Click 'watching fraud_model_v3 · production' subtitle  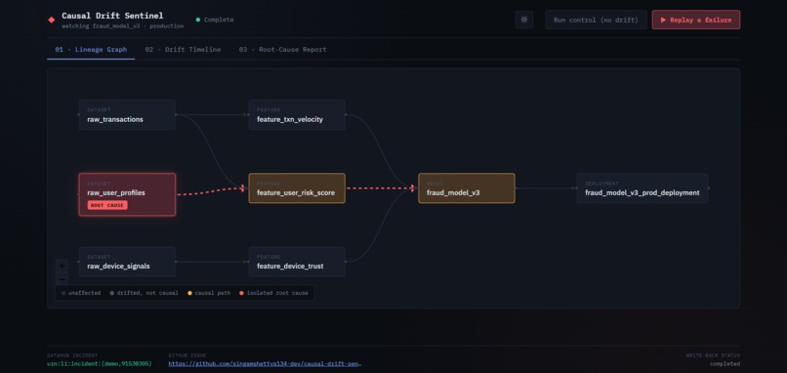(x=122, y=25)
